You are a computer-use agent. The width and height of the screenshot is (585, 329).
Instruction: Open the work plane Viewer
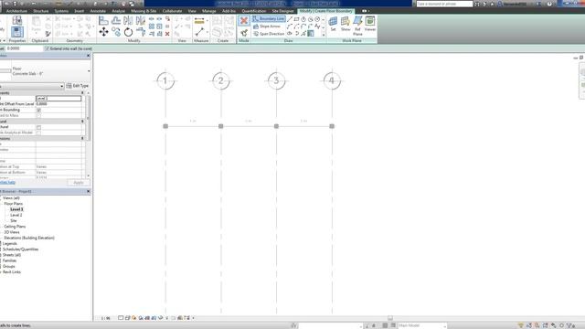pos(369,24)
